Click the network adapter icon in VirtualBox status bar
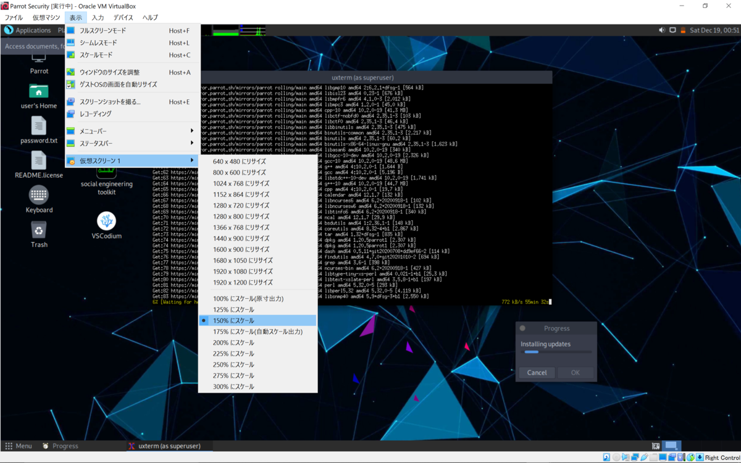Viewport: 741px width, 463px height. (x=635, y=457)
